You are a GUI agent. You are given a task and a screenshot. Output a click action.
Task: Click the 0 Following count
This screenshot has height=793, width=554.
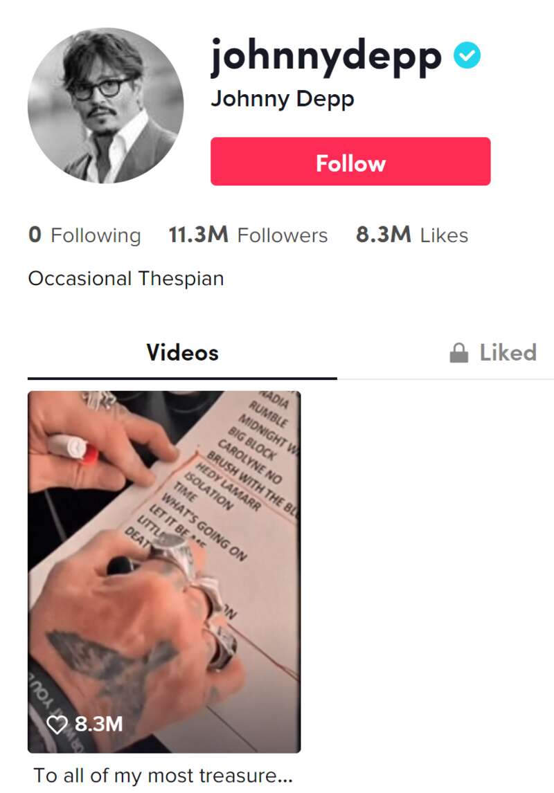84,235
